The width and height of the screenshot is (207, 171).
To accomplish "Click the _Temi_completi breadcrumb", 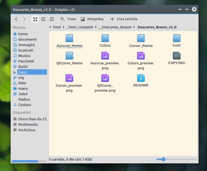I will tap(80, 27).
